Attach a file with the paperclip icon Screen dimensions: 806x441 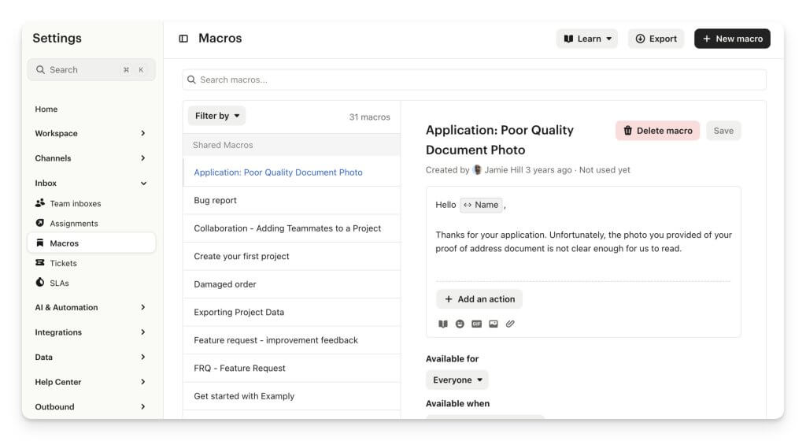[510, 324]
